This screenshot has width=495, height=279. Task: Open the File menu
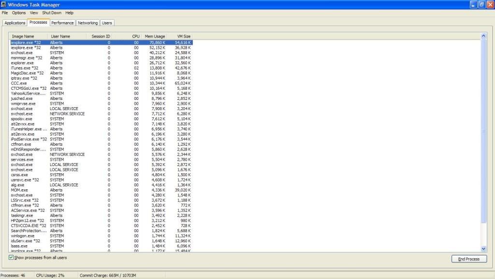(5, 13)
